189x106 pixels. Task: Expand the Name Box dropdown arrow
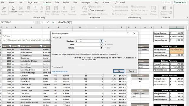point(33,22)
